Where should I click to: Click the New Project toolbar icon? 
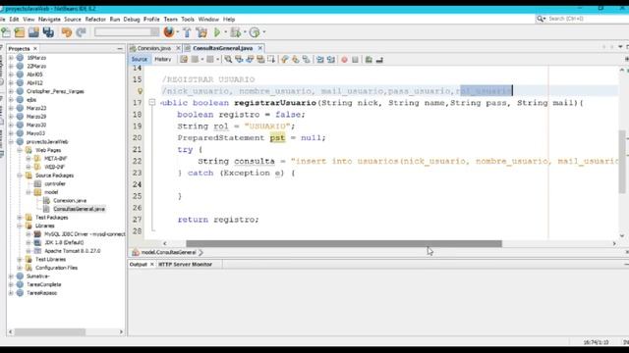tap(20, 32)
